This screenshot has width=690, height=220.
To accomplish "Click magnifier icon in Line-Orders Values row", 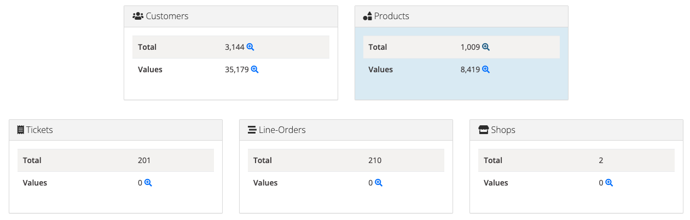I will tap(378, 183).
